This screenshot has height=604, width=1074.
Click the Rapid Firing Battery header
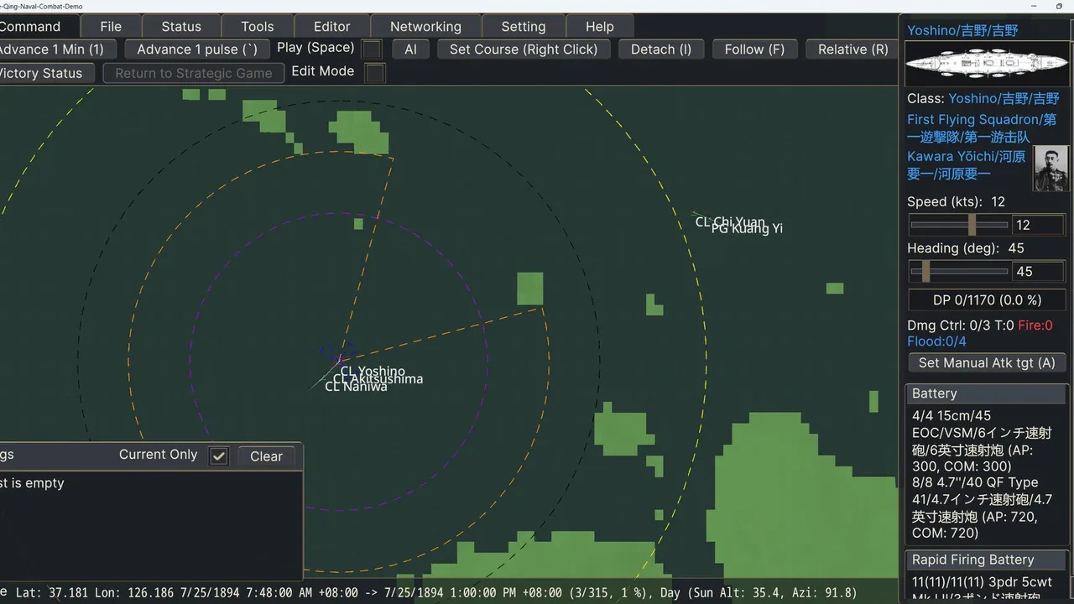click(987, 560)
